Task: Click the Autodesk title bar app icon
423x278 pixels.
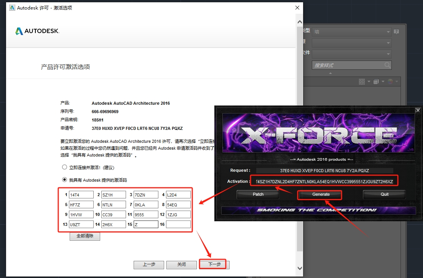Action: click(x=12, y=8)
